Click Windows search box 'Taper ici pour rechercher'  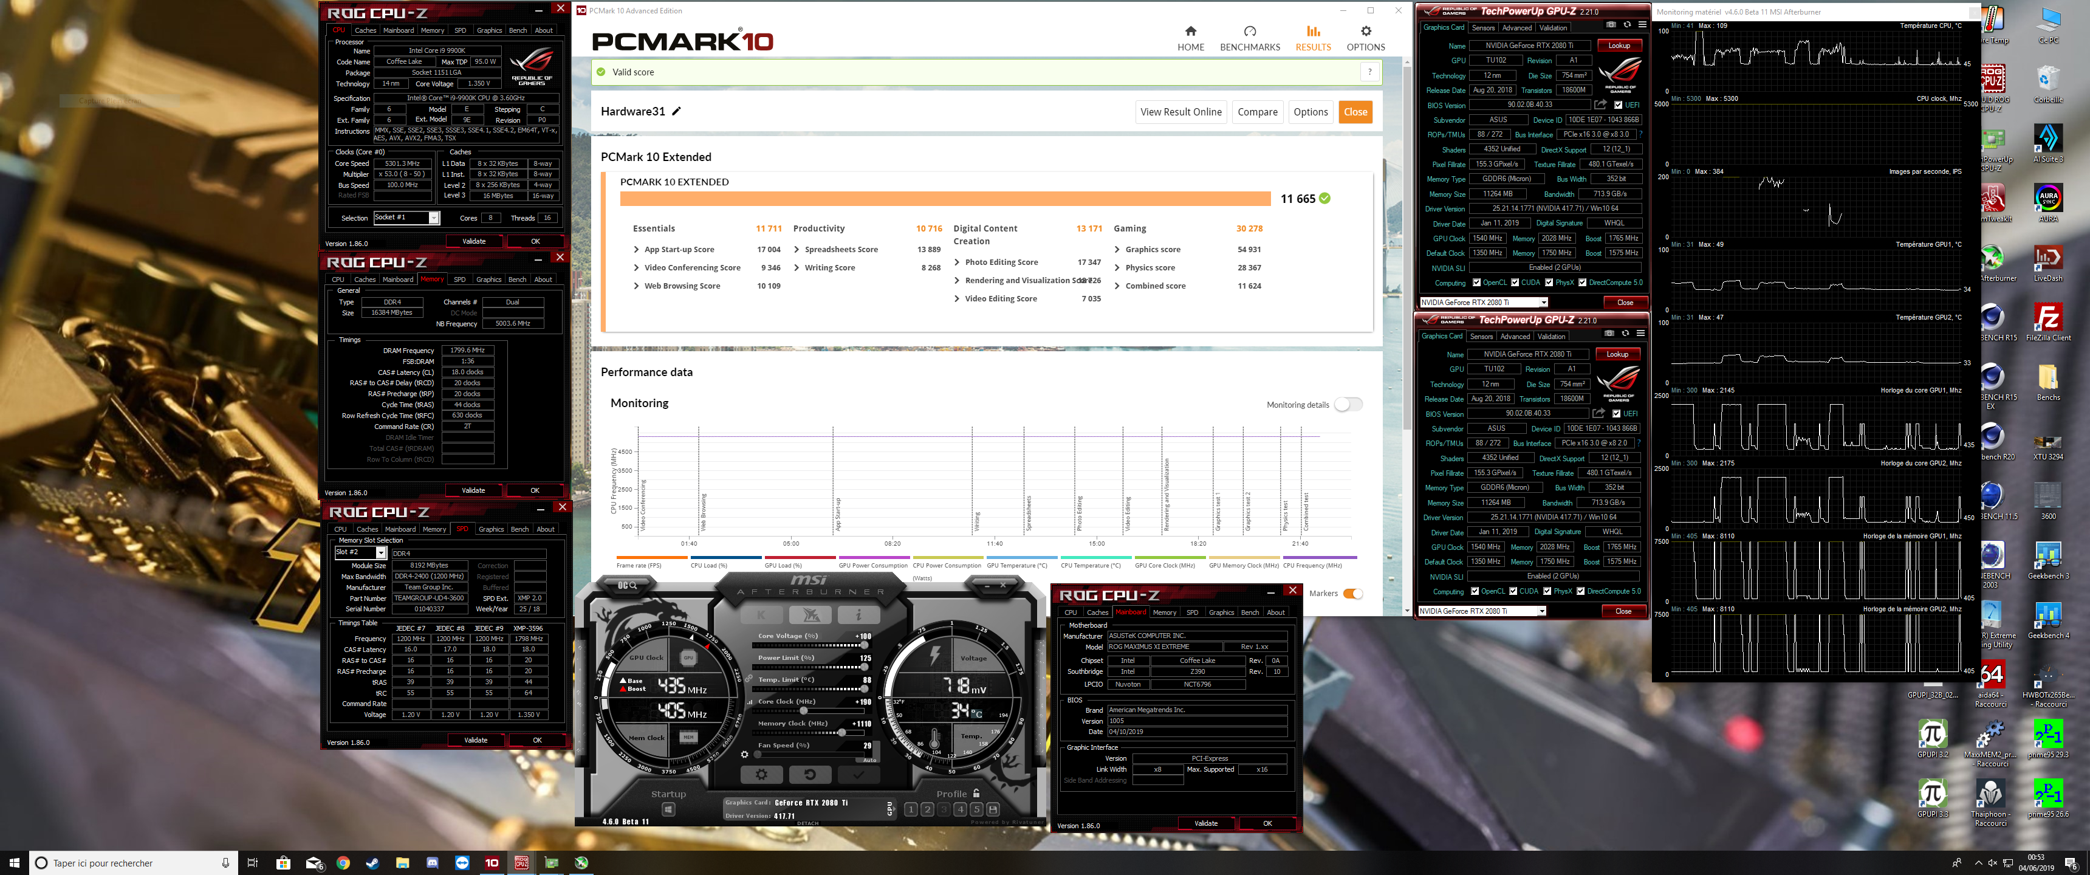[133, 863]
